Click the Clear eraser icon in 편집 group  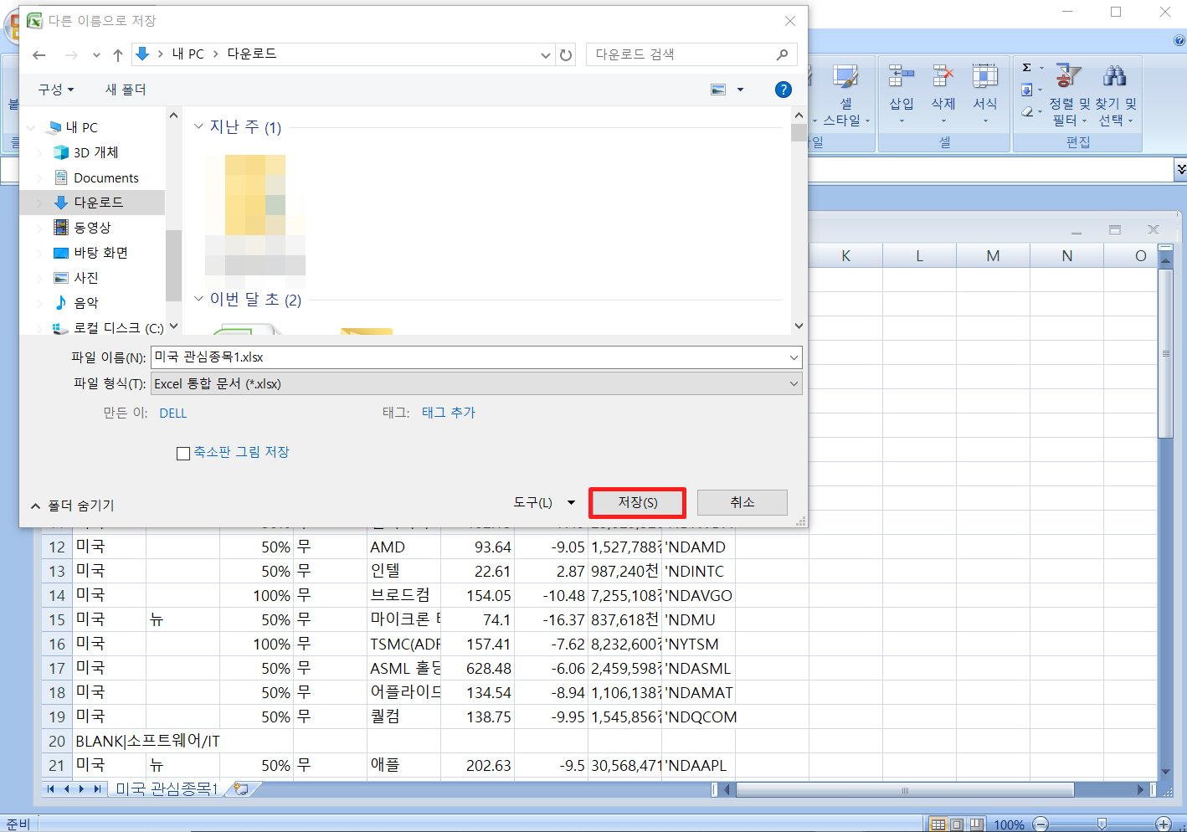coord(1027,111)
